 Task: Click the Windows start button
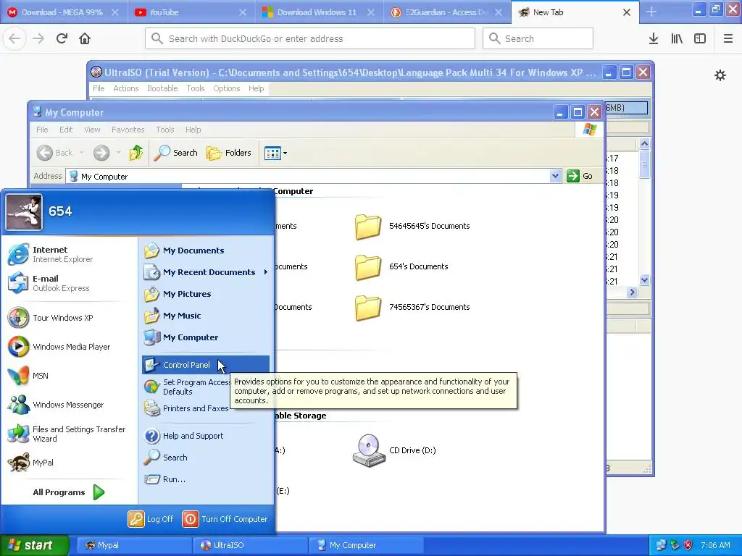(34, 545)
